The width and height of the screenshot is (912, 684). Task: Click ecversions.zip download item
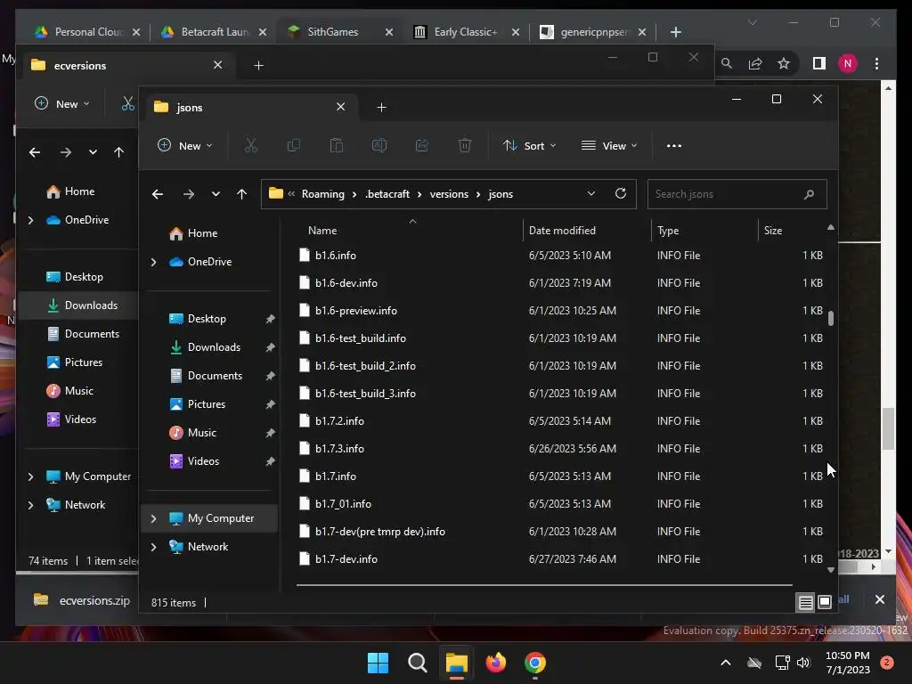(81, 600)
